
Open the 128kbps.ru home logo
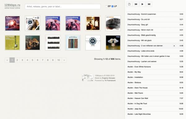click(x=12, y=6)
